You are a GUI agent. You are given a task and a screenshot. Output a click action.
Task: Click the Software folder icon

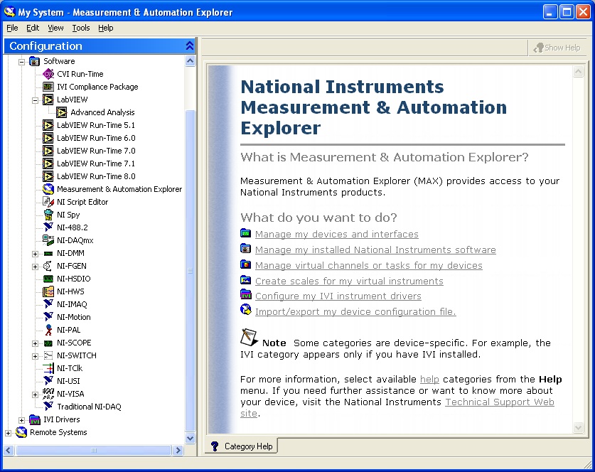click(35, 61)
